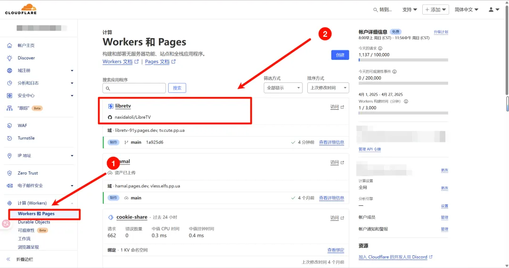The width and height of the screenshot is (509, 268).
Task: Click the info icon beside today's requests
Action: (x=380, y=49)
